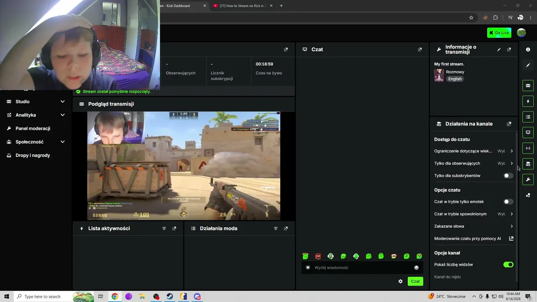Open the browser Extensions puzzle icon
The height and width of the screenshot is (302, 537).
click(x=495, y=18)
